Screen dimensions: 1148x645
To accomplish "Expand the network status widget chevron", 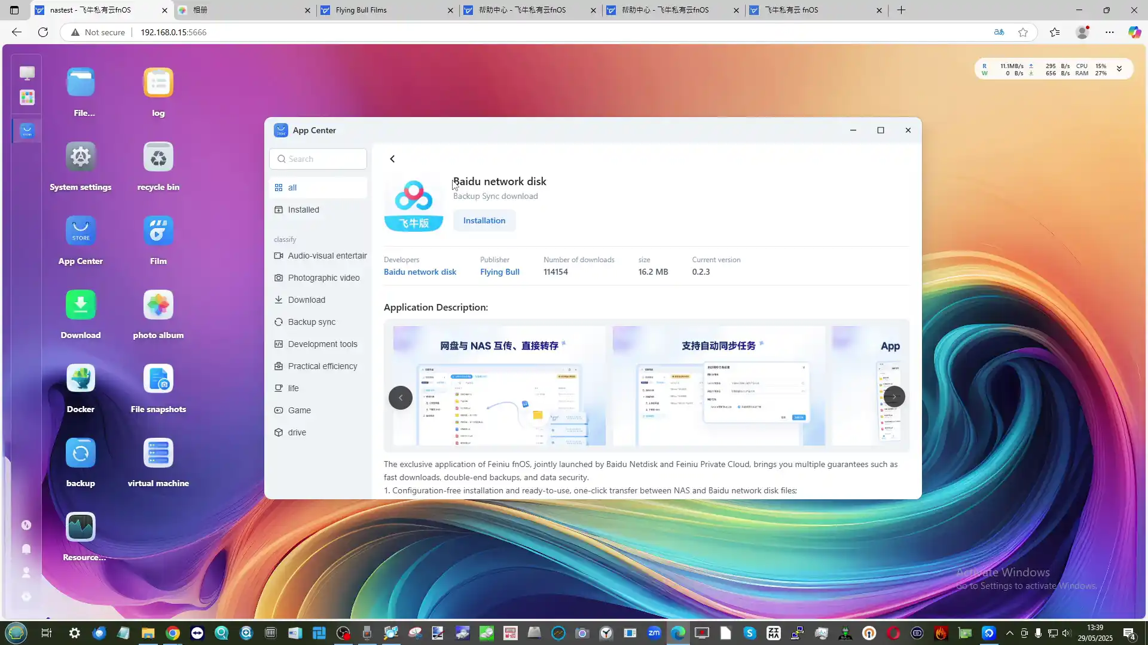I will (x=1119, y=69).
